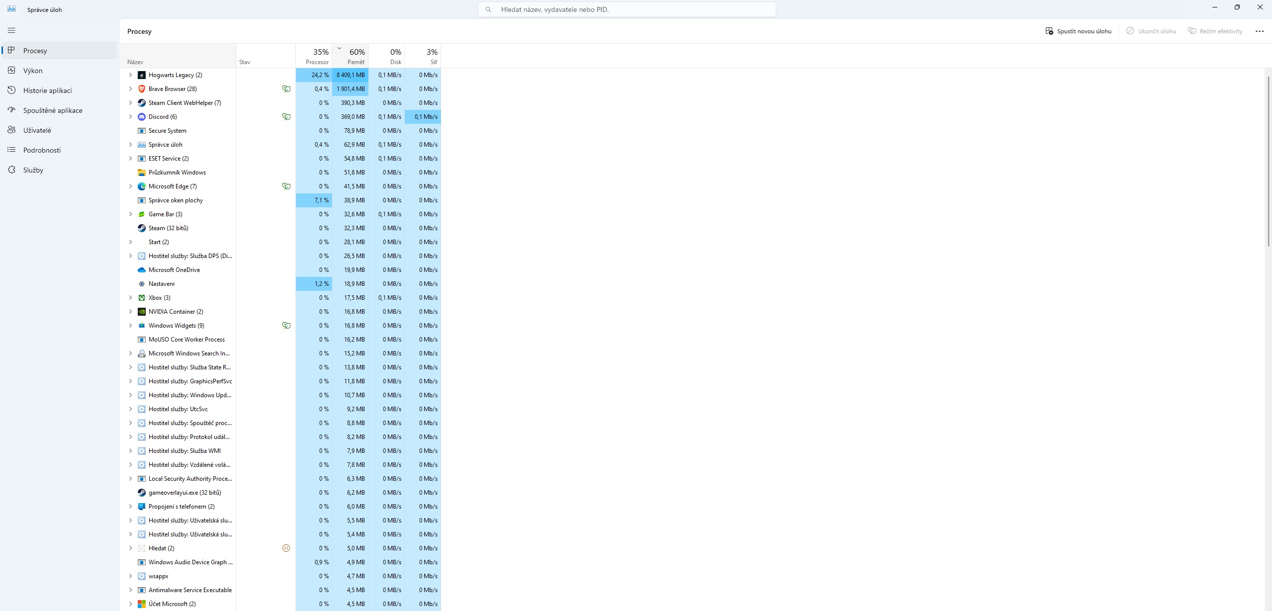Click the Discord app icon in list
The image size is (1272, 611).
click(142, 117)
